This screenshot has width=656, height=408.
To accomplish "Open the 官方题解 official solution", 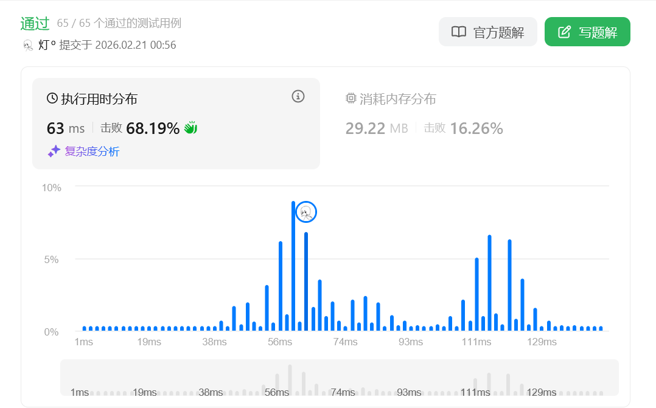I will click(x=487, y=32).
